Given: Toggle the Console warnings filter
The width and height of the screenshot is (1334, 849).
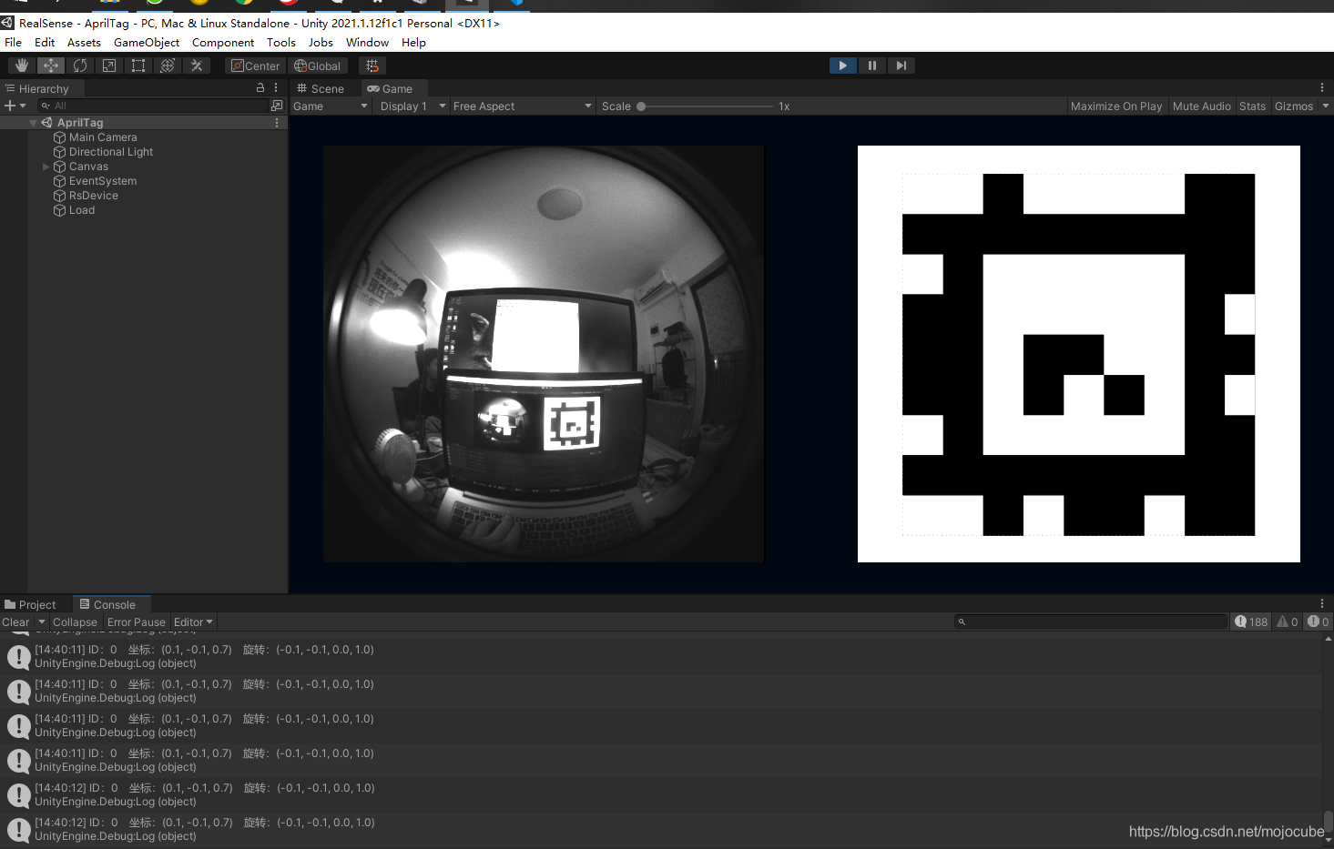Looking at the screenshot, I should pyautogui.click(x=1288, y=622).
